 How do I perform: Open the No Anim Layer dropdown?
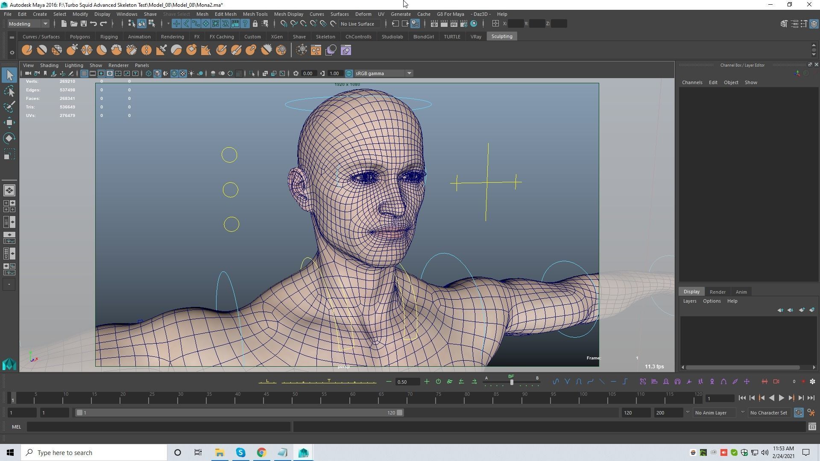712,412
